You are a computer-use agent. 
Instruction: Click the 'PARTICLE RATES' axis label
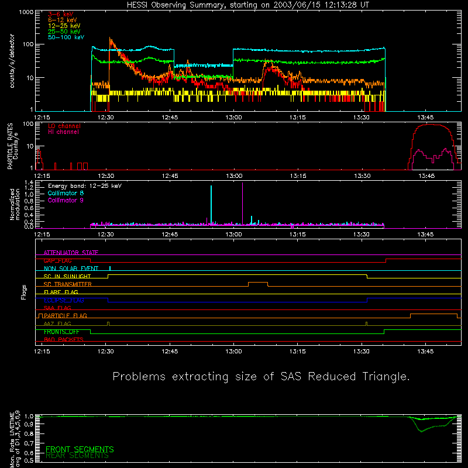(10, 146)
